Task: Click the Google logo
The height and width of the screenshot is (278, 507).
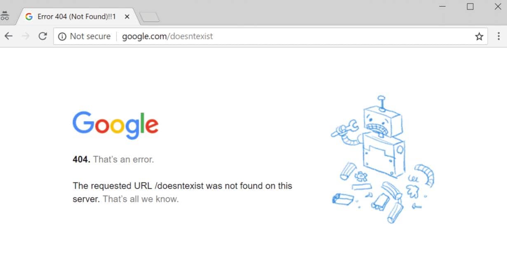Action: (115, 125)
